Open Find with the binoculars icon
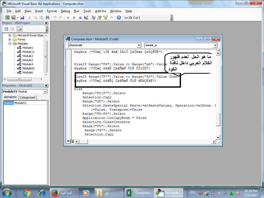The height and width of the screenshot is (198, 264). point(47,17)
